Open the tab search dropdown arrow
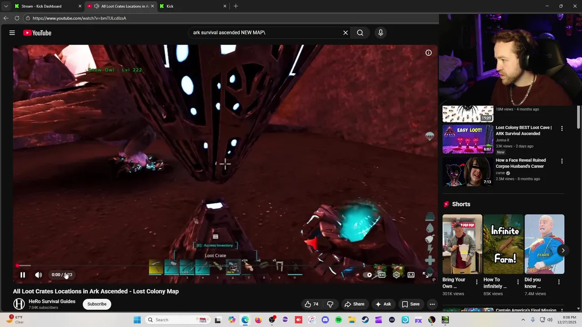This screenshot has width=582, height=327. point(6,6)
